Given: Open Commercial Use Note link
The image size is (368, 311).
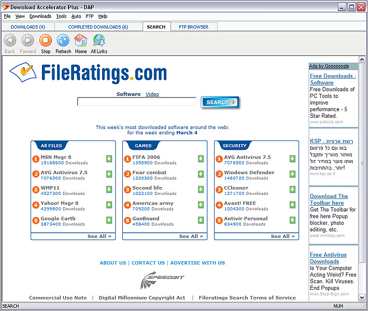Looking at the screenshot, I should 58,298.
